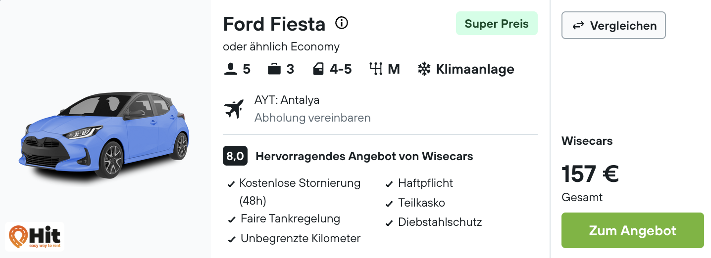Click the passenger seats person icon
The image size is (711, 258).
[230, 69]
